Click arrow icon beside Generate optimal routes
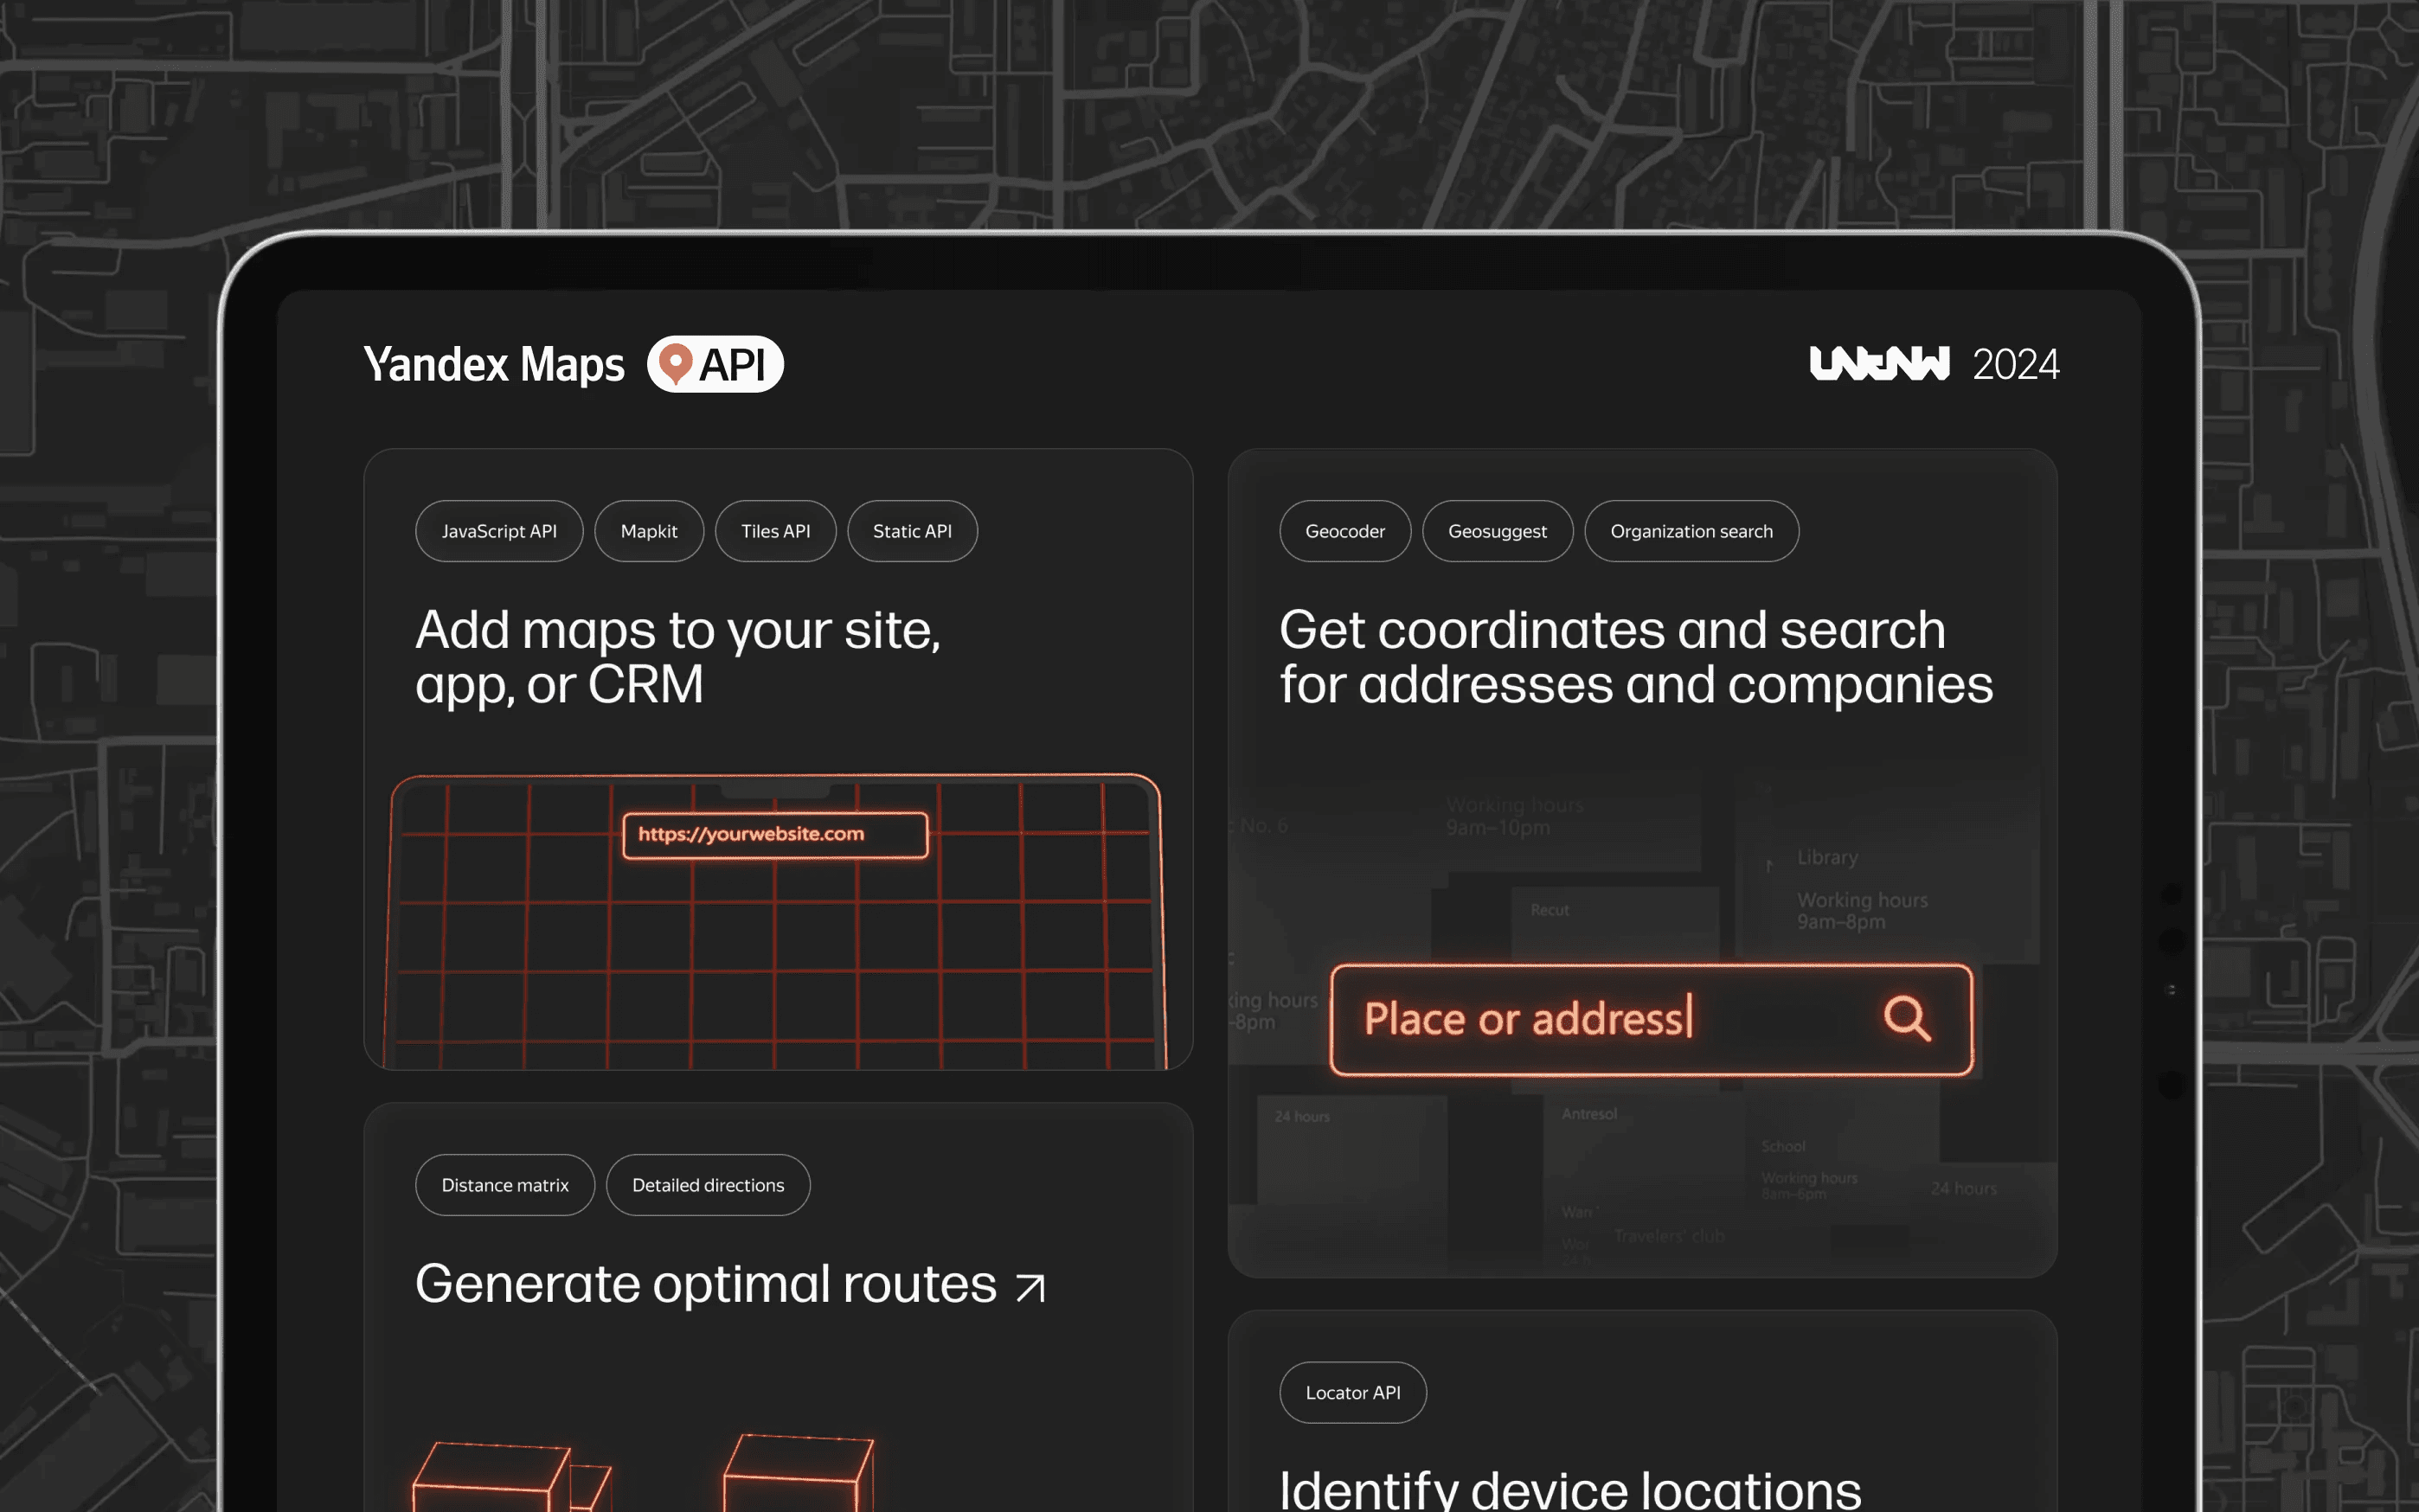The height and width of the screenshot is (1512, 2419). click(x=1030, y=1287)
